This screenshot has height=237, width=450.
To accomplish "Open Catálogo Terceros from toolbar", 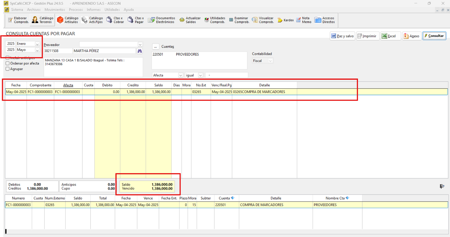I will 42,20.
